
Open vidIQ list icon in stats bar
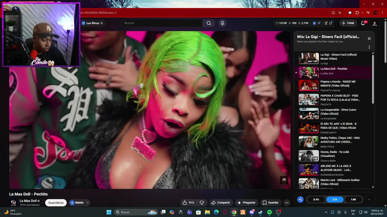(x=319, y=23)
